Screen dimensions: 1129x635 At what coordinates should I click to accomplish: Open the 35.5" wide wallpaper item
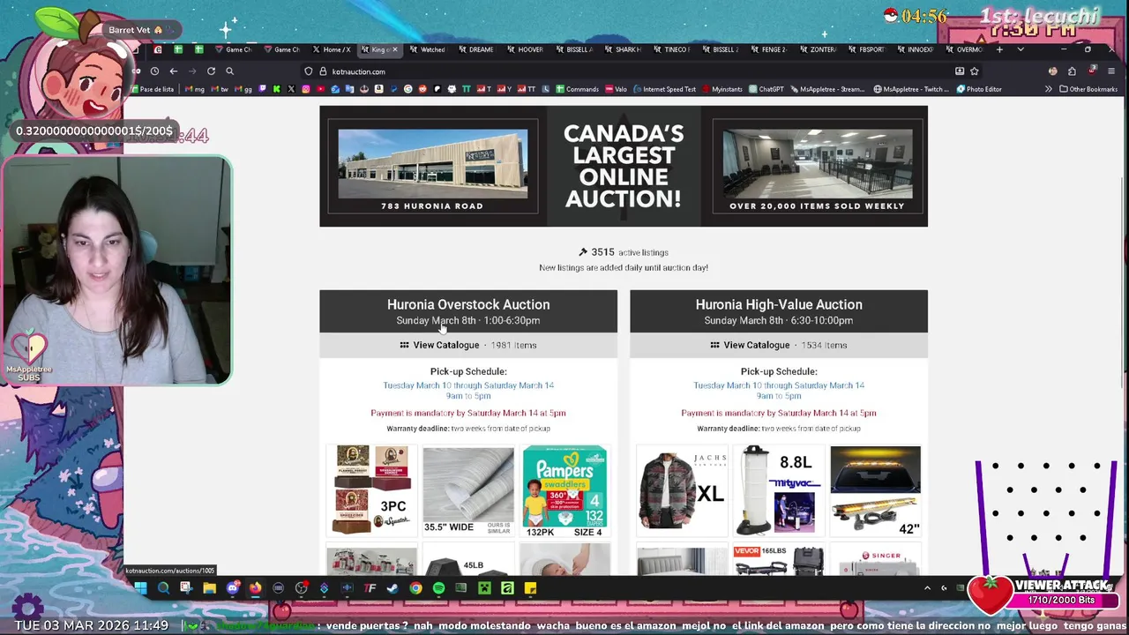467,491
